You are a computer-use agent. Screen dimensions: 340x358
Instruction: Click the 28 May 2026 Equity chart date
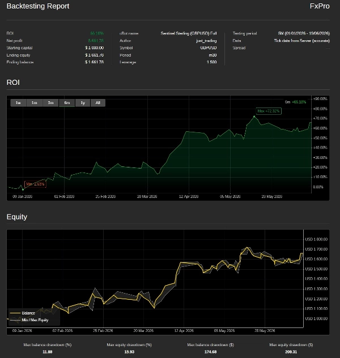point(265,331)
